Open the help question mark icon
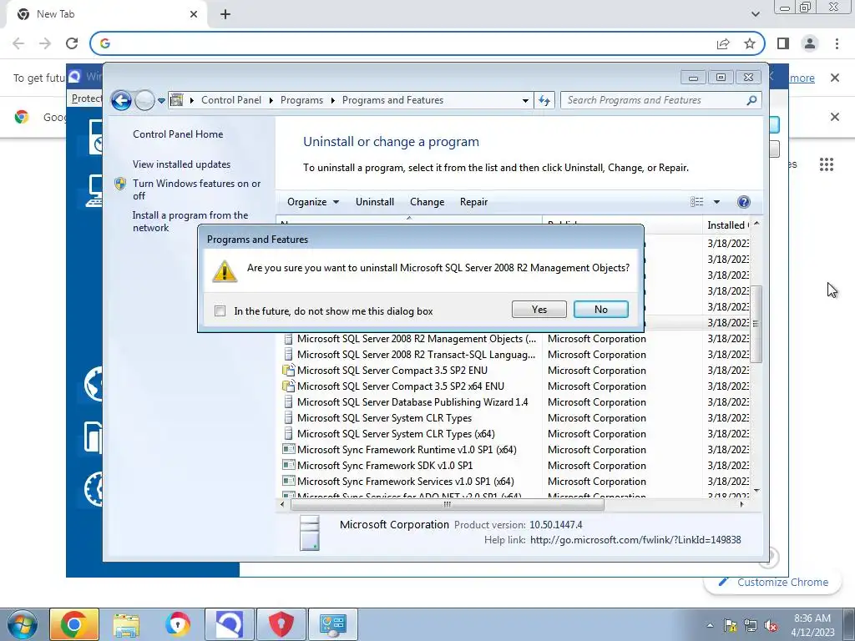The image size is (855, 641). click(x=743, y=202)
